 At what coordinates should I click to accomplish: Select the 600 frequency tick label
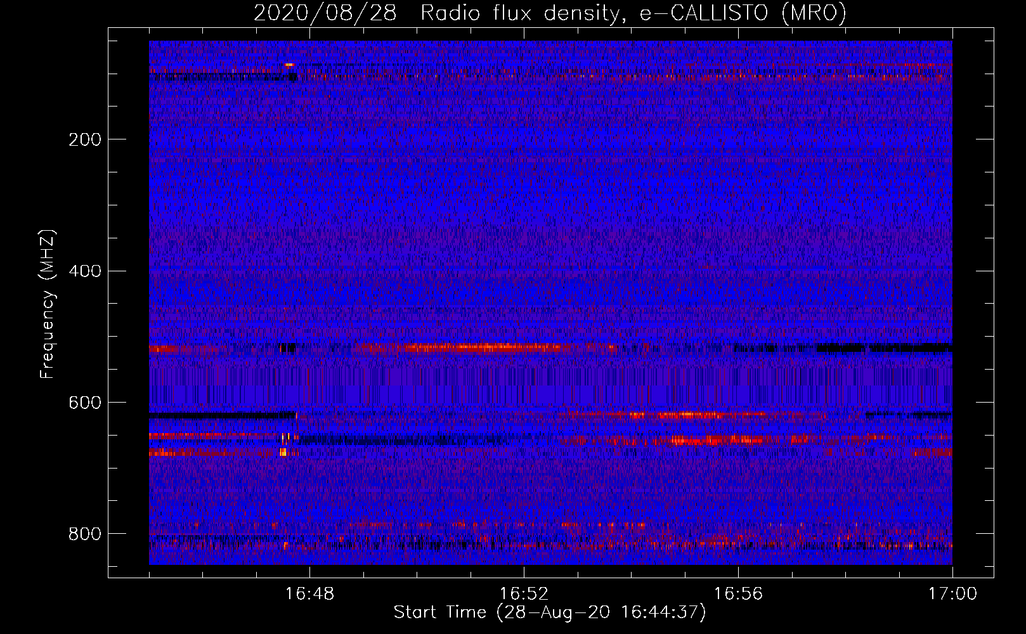(85, 403)
